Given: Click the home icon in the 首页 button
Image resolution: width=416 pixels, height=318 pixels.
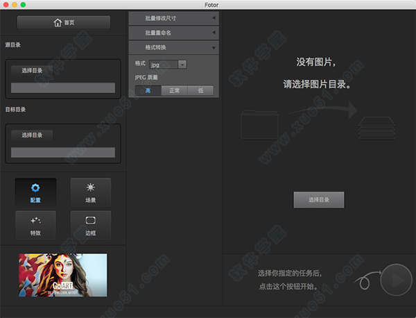Looking at the screenshot, I should [x=58, y=23].
